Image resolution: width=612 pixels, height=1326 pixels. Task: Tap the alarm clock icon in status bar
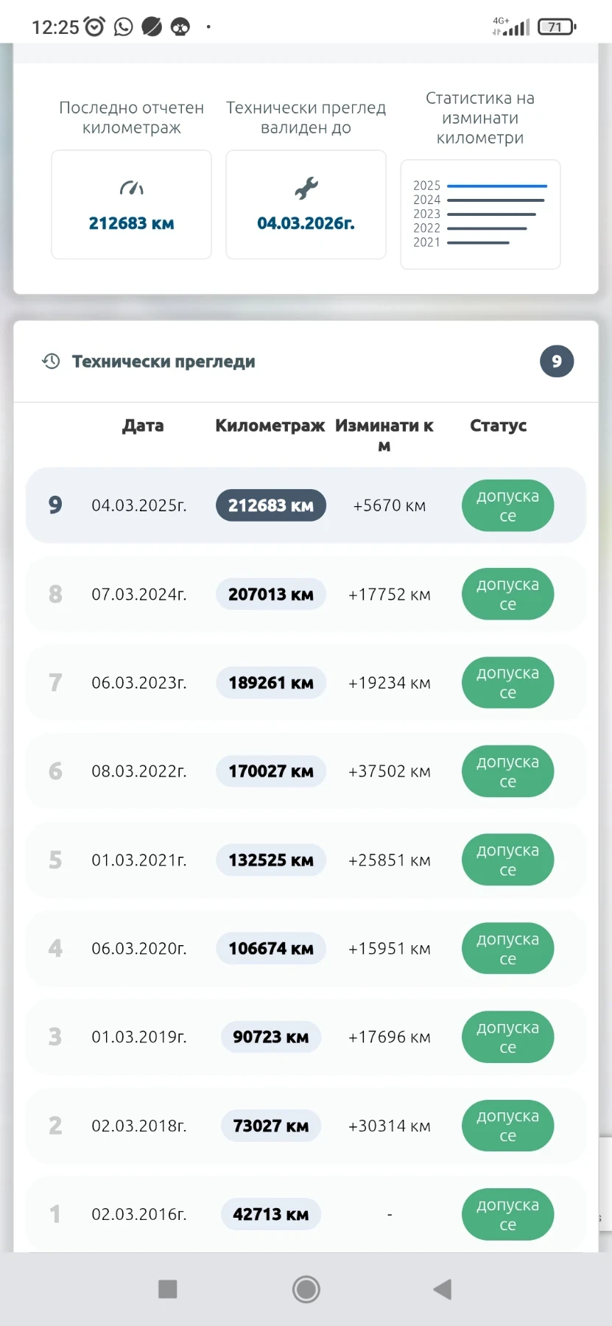94,27
